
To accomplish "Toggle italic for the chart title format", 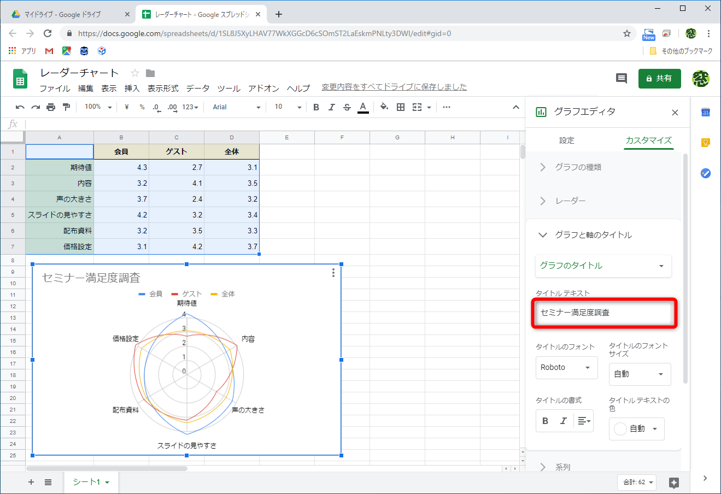I will 564,421.
